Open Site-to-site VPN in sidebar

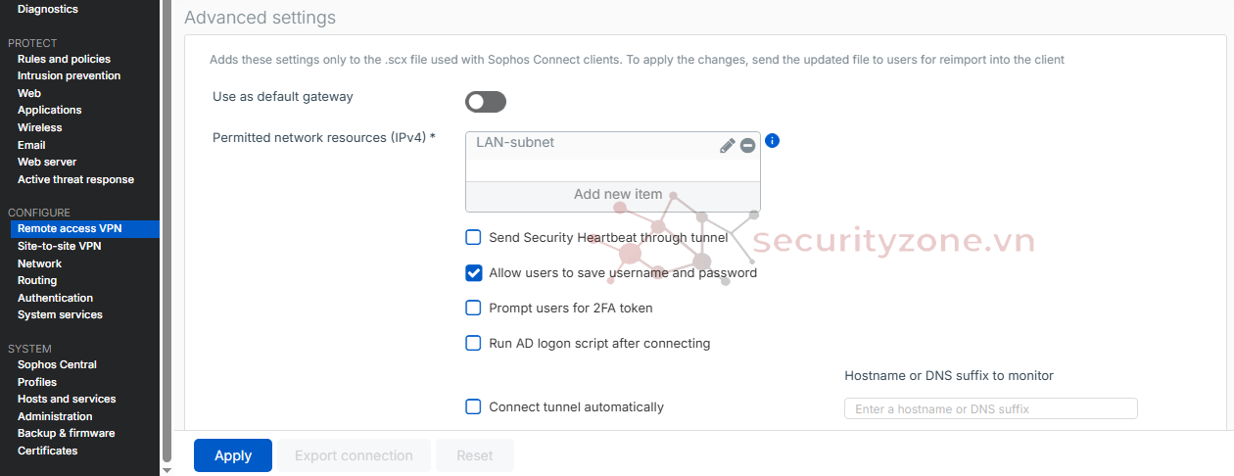tap(59, 247)
